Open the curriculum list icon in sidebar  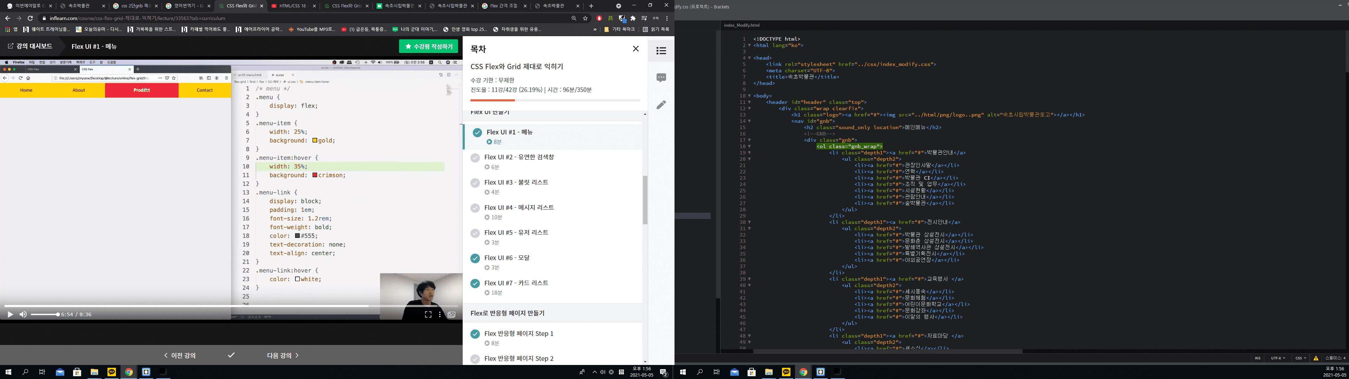[661, 51]
